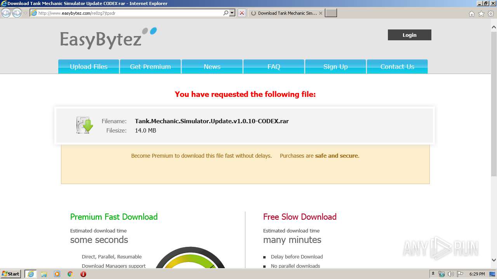Launch the media player from the taskbar
The width and height of the screenshot is (497, 279).
[57, 274]
